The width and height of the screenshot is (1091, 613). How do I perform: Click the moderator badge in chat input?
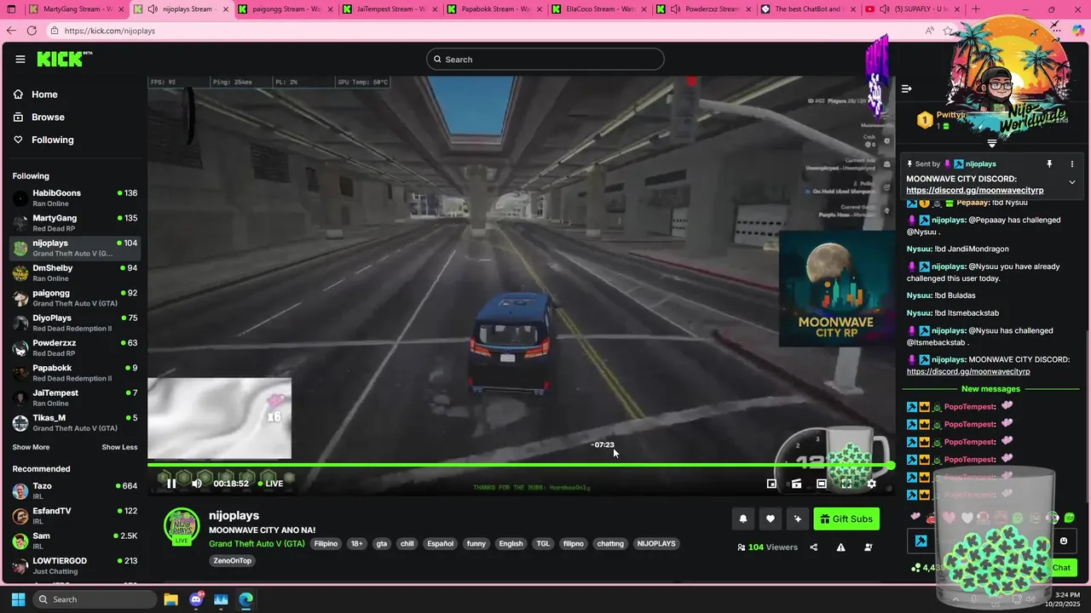pyautogui.click(x=921, y=541)
